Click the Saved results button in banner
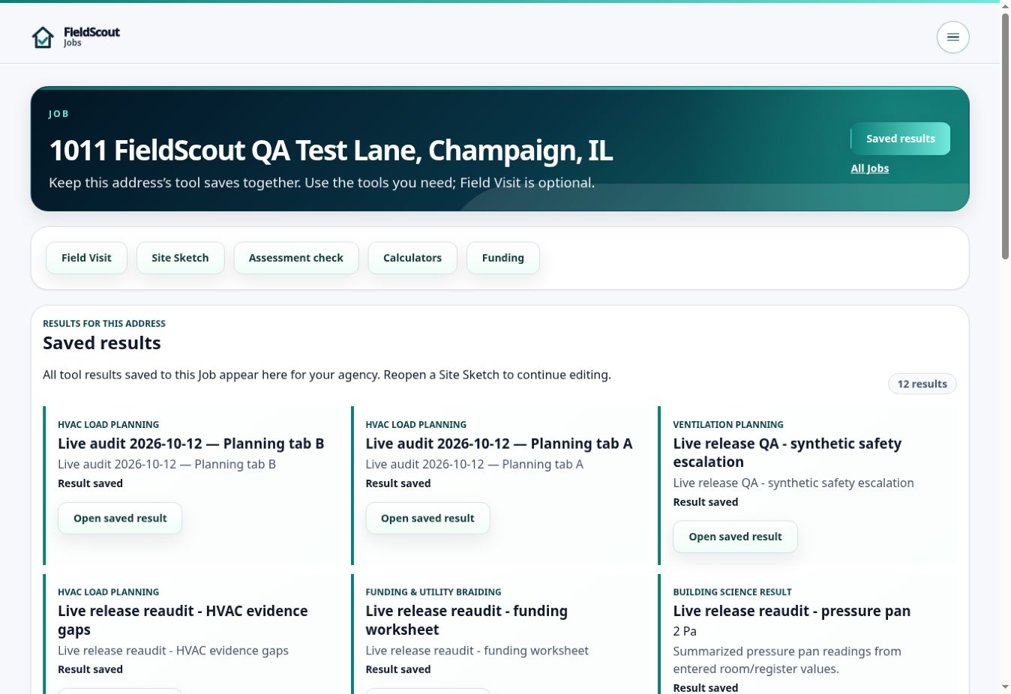The image size is (1011, 694). [900, 139]
